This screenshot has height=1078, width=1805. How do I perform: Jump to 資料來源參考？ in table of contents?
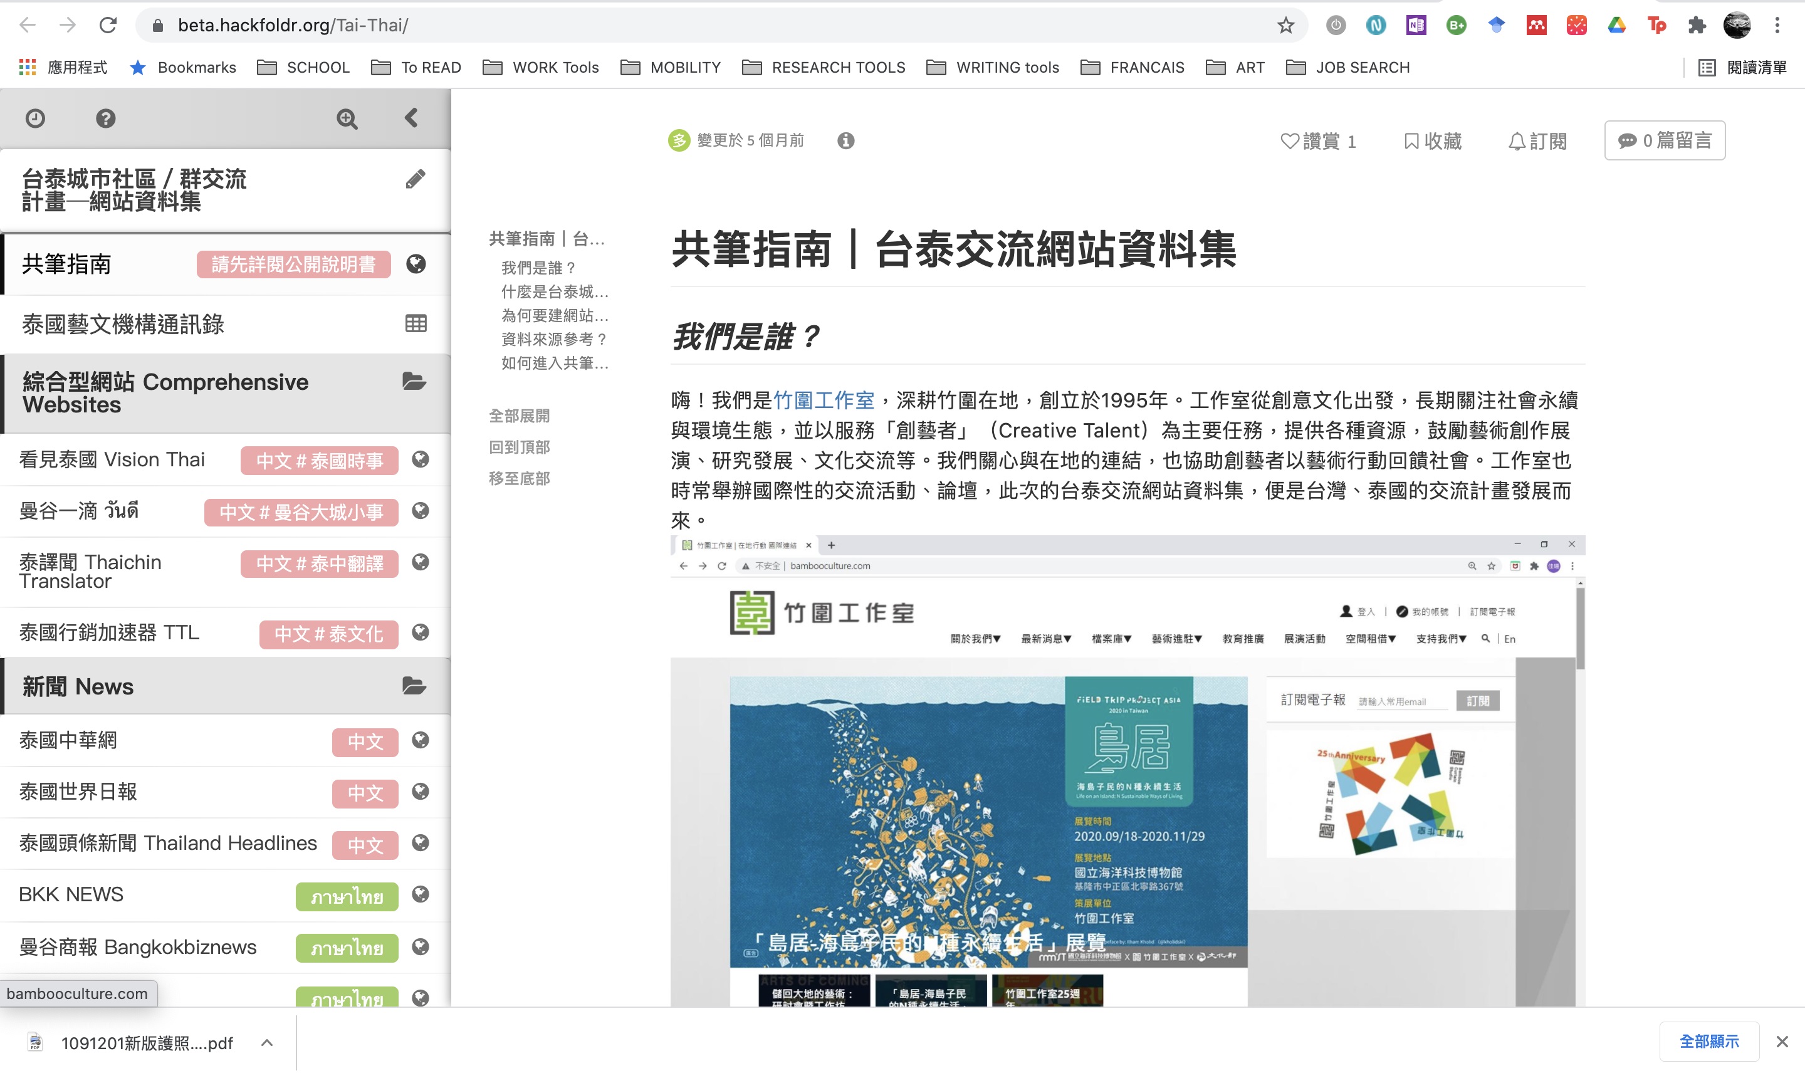tap(554, 339)
